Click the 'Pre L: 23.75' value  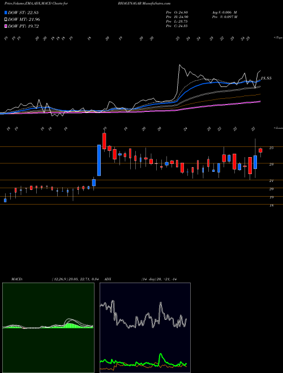click(x=177, y=21)
